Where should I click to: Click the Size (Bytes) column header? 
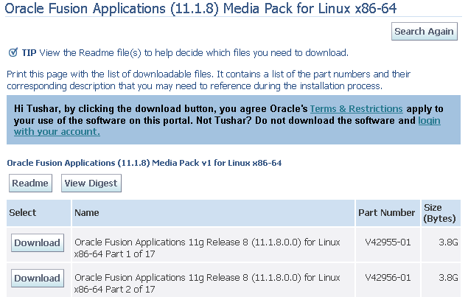[439, 213]
